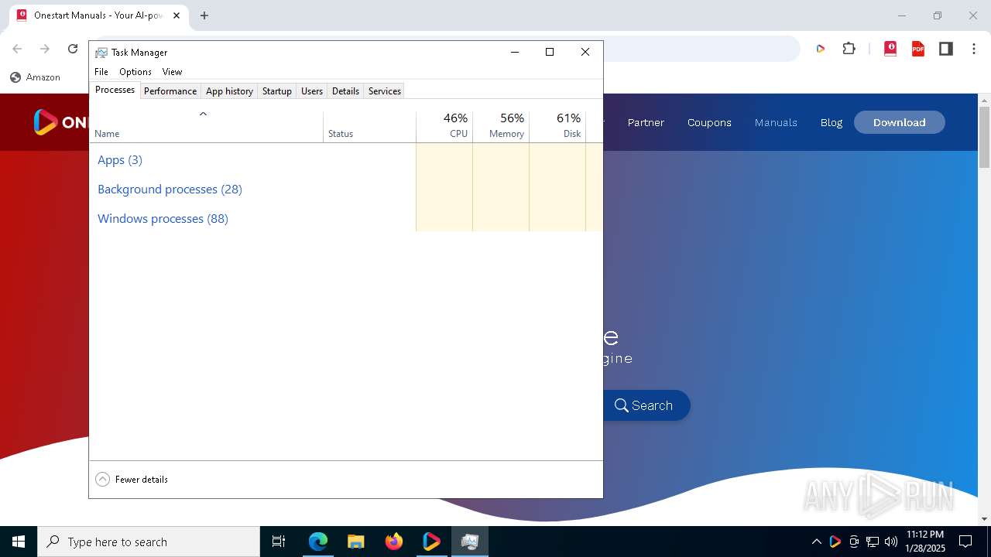Show hidden system tray icons
The width and height of the screenshot is (991, 557).
pyautogui.click(x=816, y=542)
